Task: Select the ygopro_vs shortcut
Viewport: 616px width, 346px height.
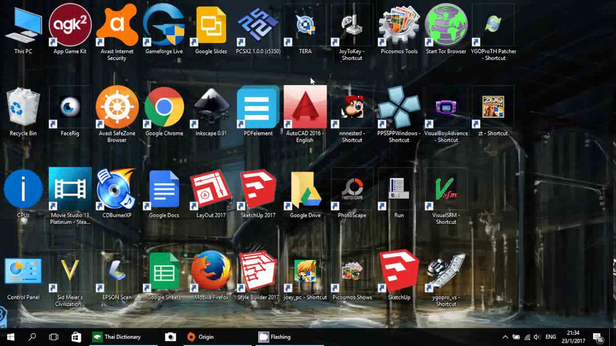Action: click(446, 279)
